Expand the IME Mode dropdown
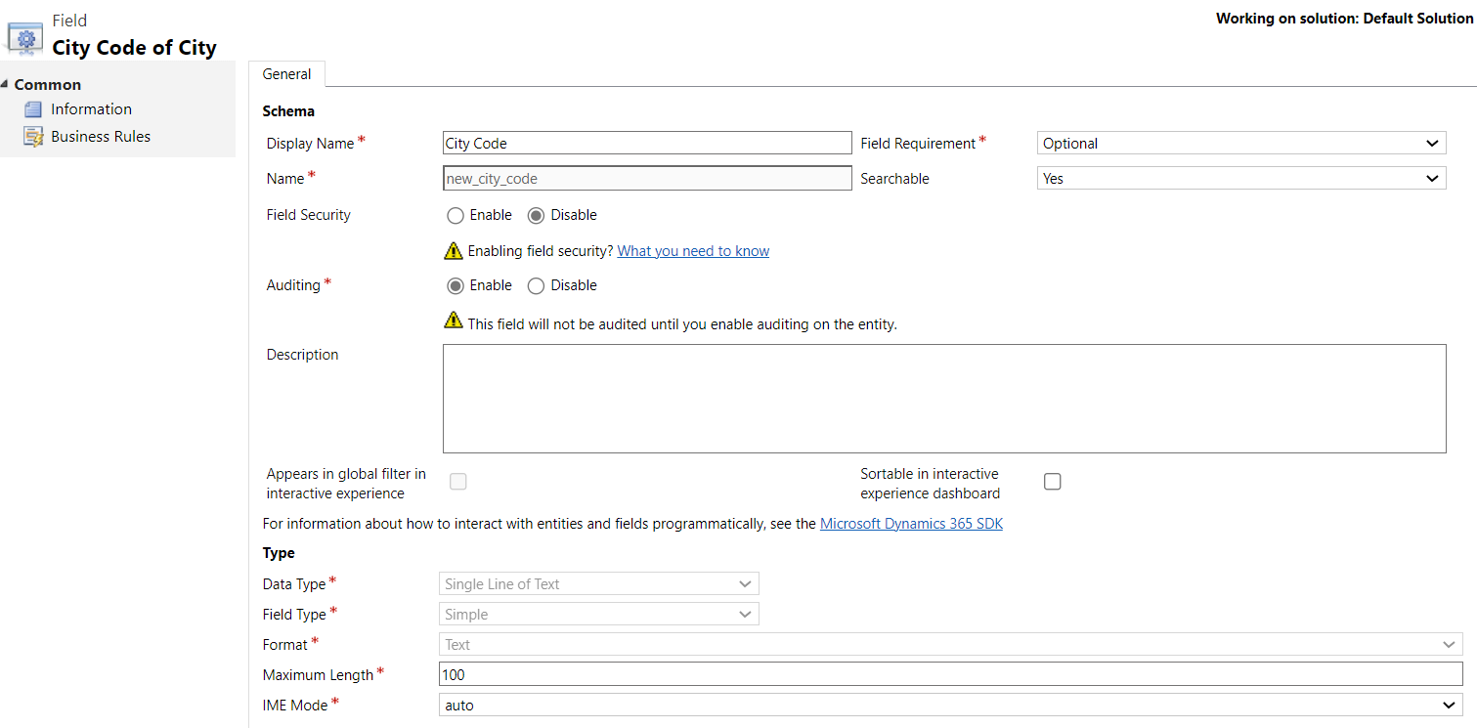The height and width of the screenshot is (728, 1477). click(x=950, y=706)
